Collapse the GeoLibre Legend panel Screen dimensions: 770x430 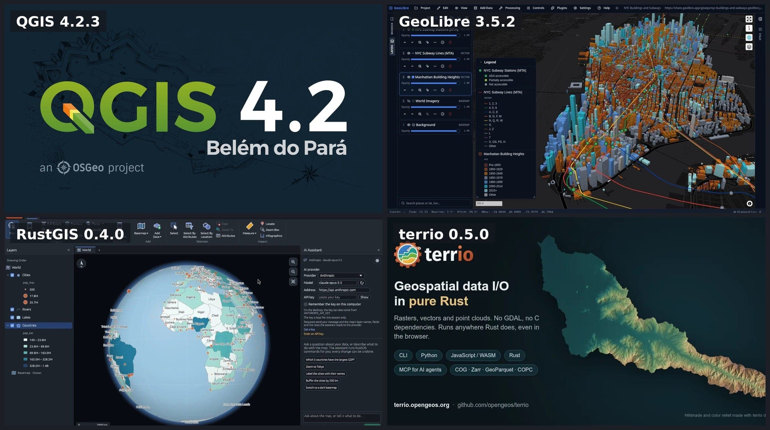[481, 62]
